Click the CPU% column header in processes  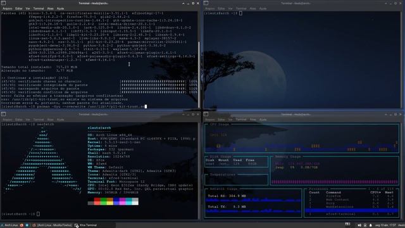(375, 193)
